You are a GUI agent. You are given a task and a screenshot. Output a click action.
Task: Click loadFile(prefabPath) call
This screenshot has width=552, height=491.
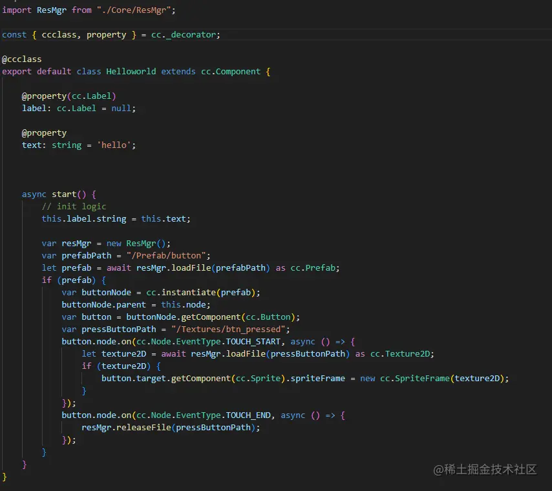point(220,268)
